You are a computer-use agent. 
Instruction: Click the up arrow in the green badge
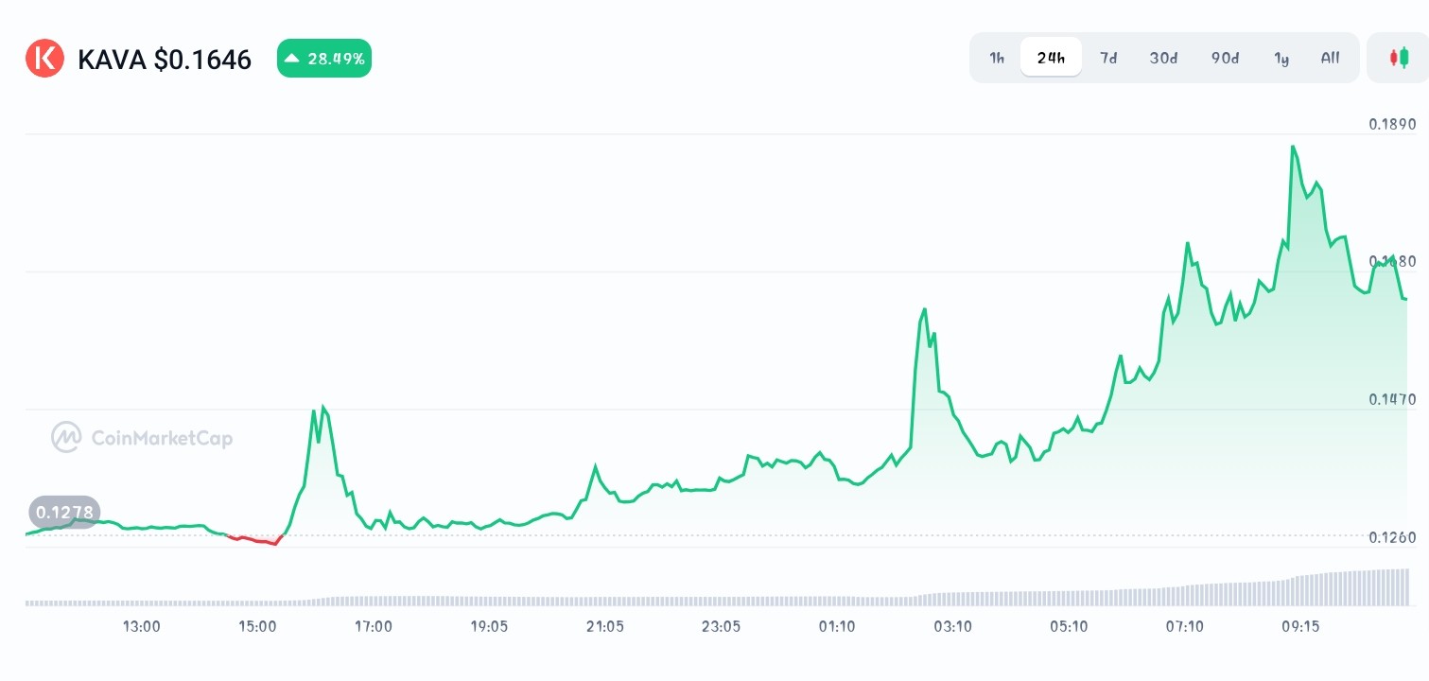point(292,59)
